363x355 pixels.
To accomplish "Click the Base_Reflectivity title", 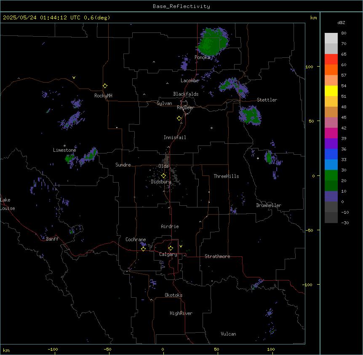I will (x=181, y=6).
